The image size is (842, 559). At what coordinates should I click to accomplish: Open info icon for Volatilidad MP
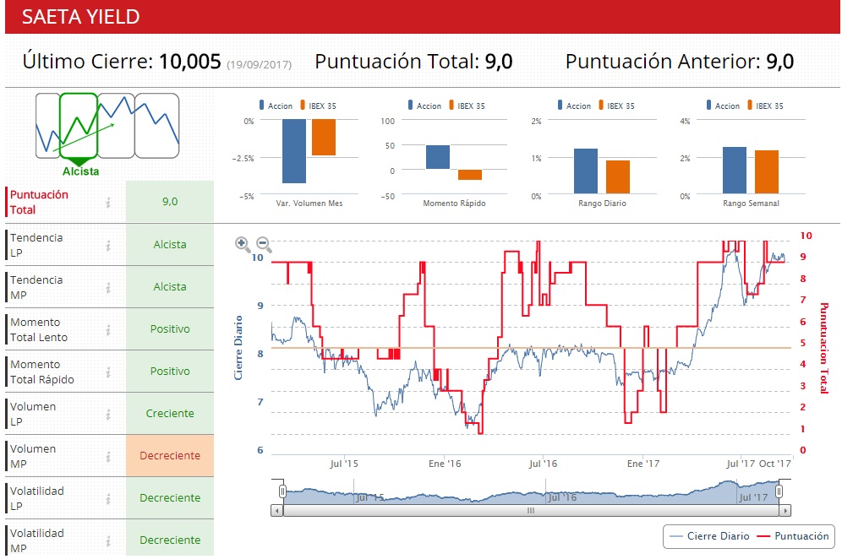(108, 541)
